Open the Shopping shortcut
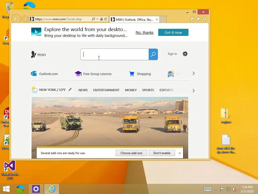Image resolution: width=258 pixels, height=194 pixels. point(140,74)
